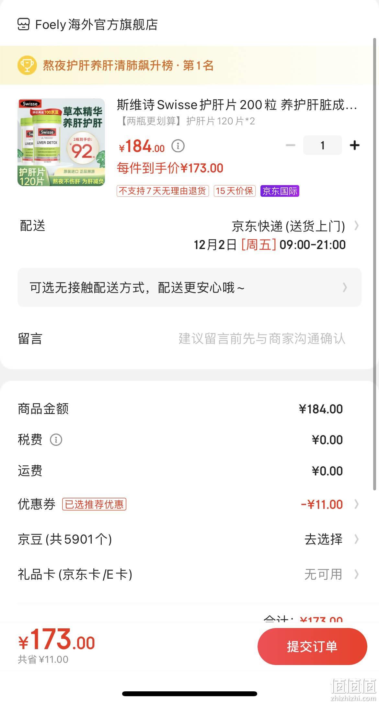
Task: Increase quantity with the plus button
Action: 355,145
